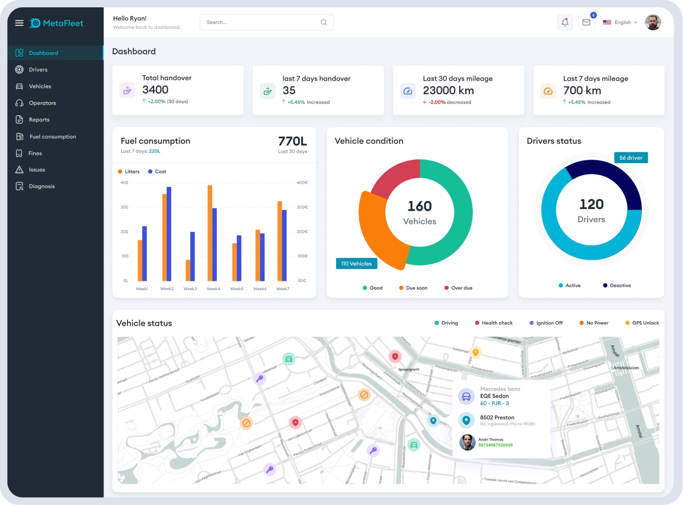Click location pin icon beside 8502 Preston
Image resolution: width=683 pixels, height=505 pixels.
click(x=466, y=420)
